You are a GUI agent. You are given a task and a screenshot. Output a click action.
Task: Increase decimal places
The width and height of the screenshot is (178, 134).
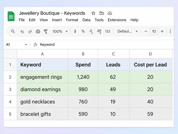[99, 31]
